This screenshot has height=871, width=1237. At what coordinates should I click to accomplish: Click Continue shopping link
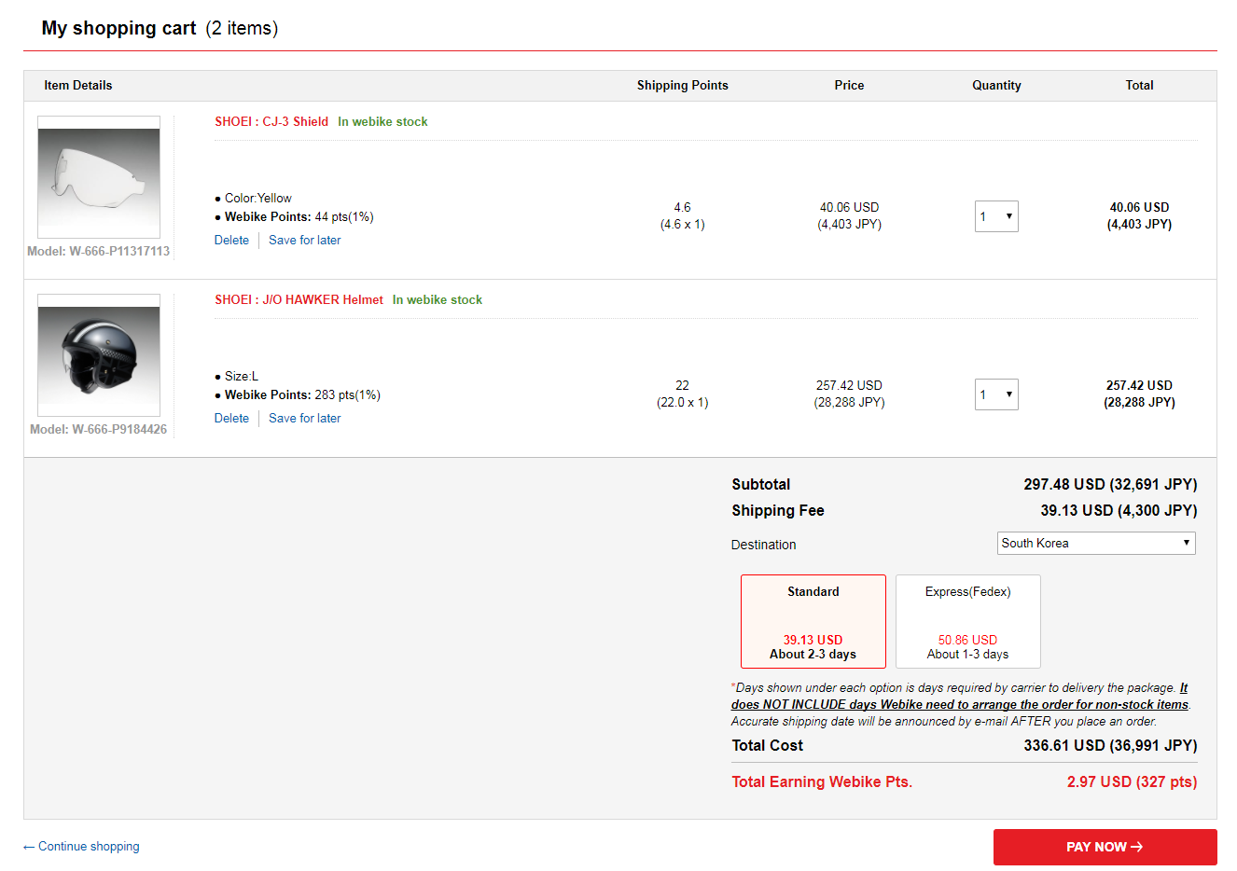(x=82, y=846)
